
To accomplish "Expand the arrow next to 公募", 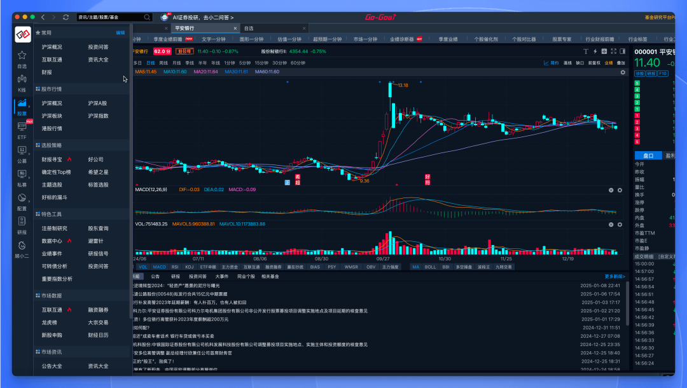I will tap(29, 154).
